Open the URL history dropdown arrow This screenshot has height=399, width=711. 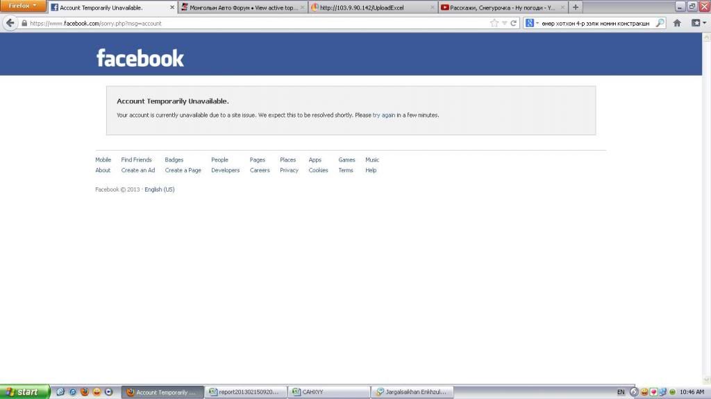point(504,23)
